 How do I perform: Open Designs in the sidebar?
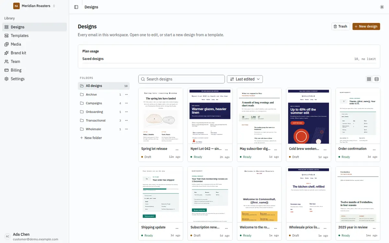[x=34, y=27]
